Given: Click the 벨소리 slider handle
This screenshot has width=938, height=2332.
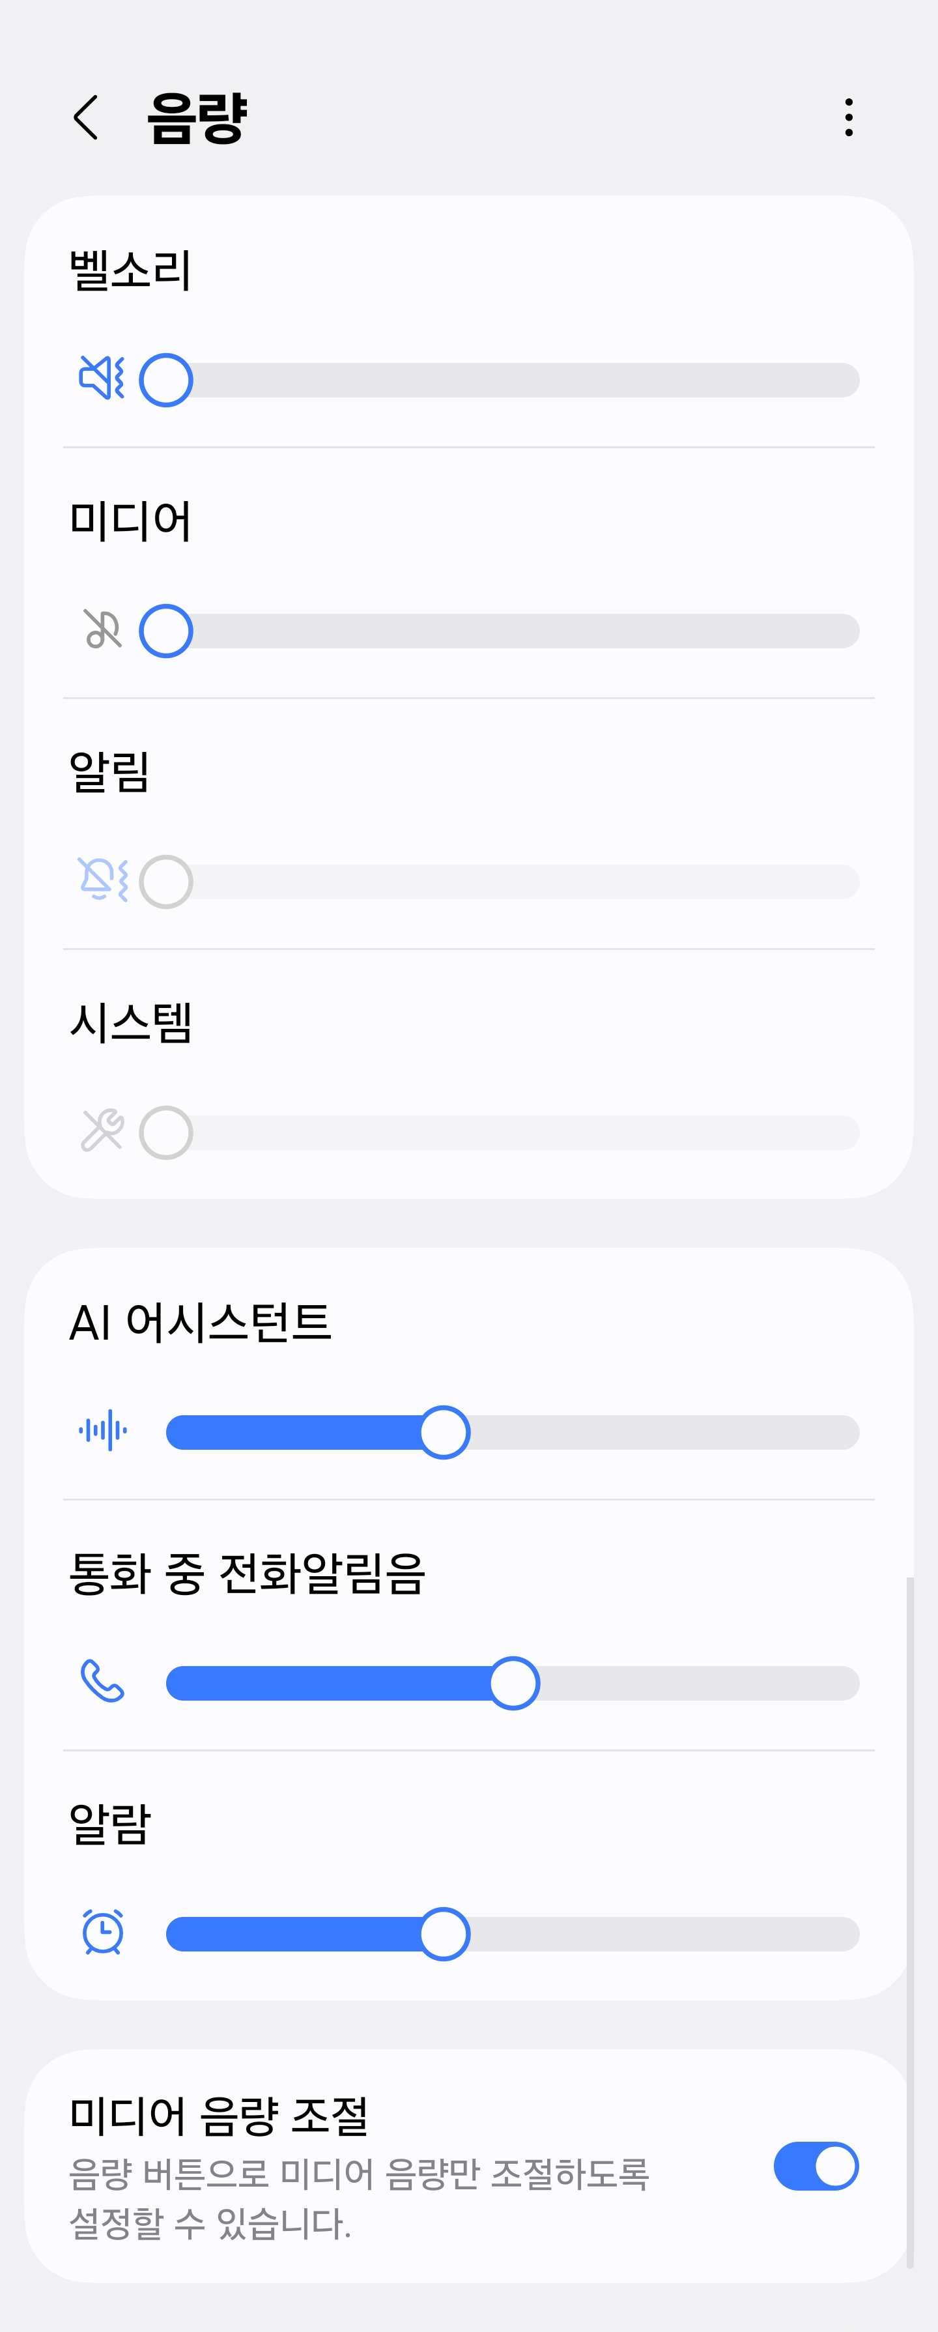Looking at the screenshot, I should (x=165, y=381).
